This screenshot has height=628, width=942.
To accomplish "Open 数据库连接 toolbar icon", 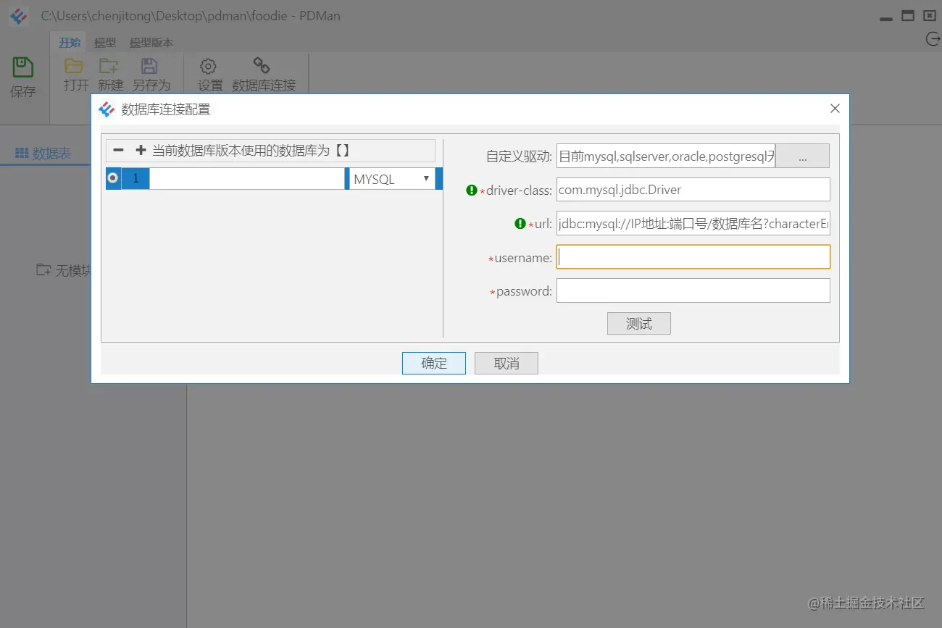I will [262, 66].
